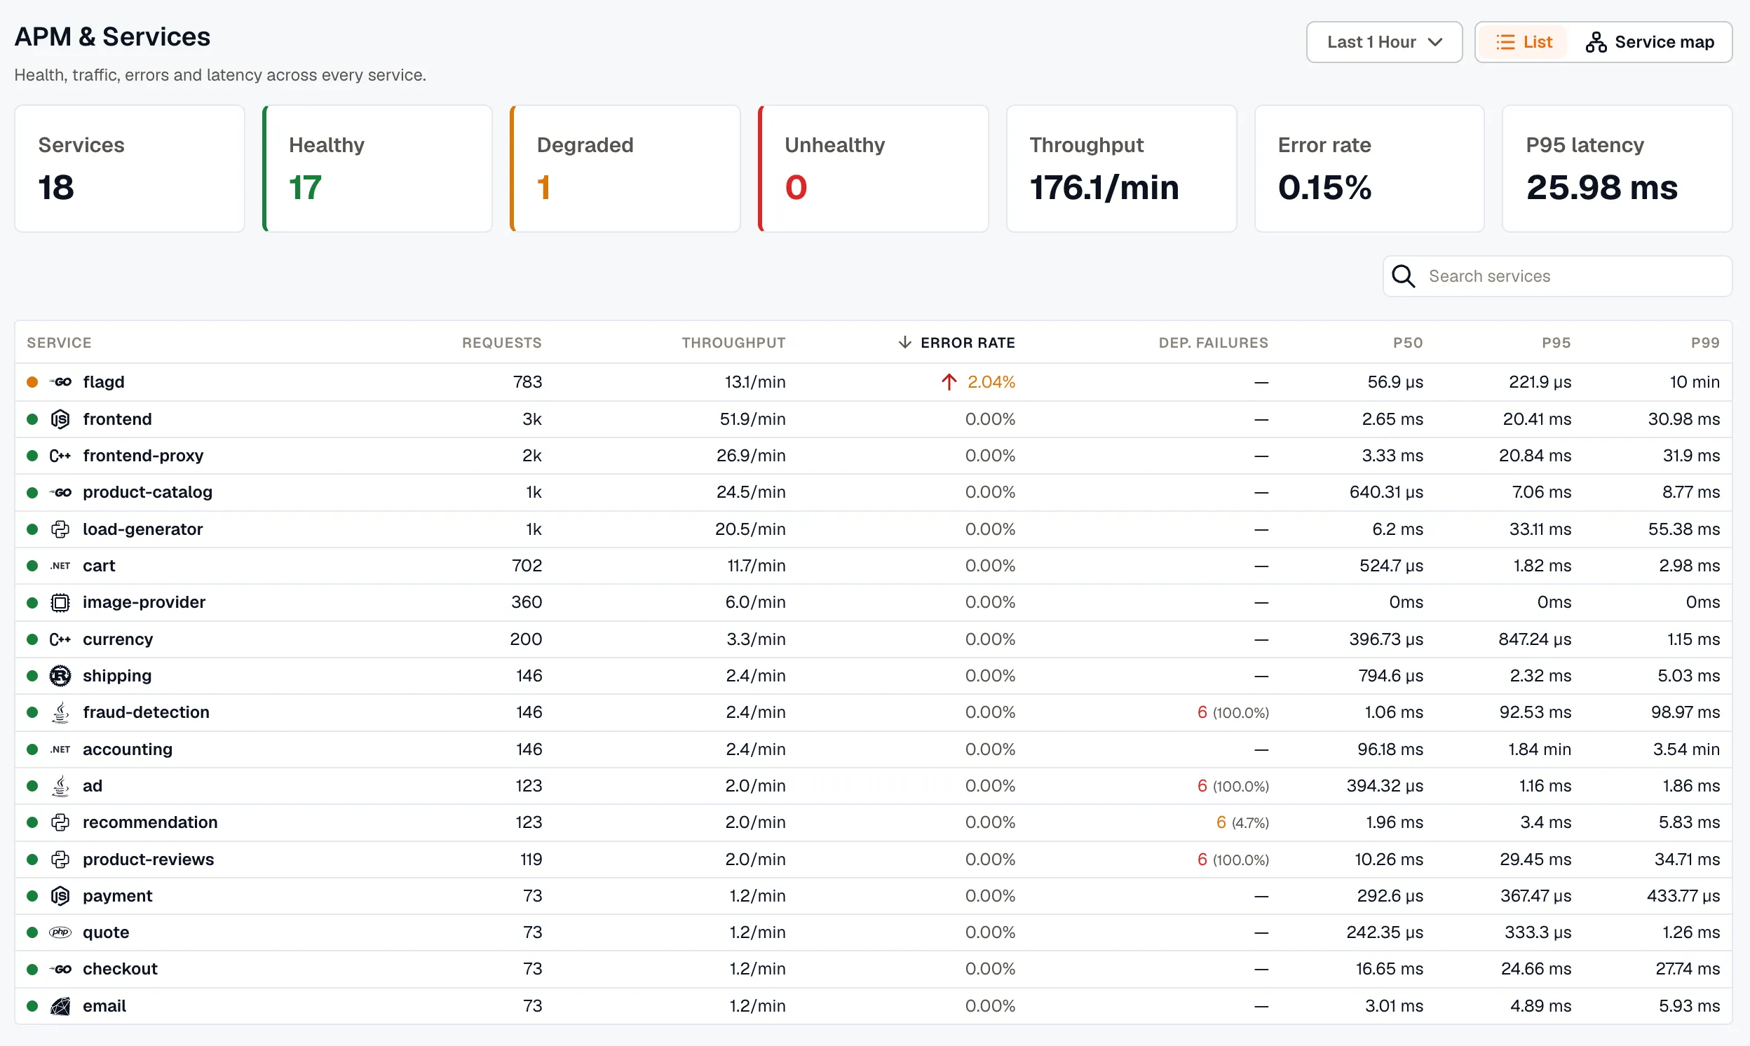Screen dimensions: 1750x1046
Task: Click fraud-detection's 6 (100.0%) dependency failures
Action: [x=1233, y=712]
